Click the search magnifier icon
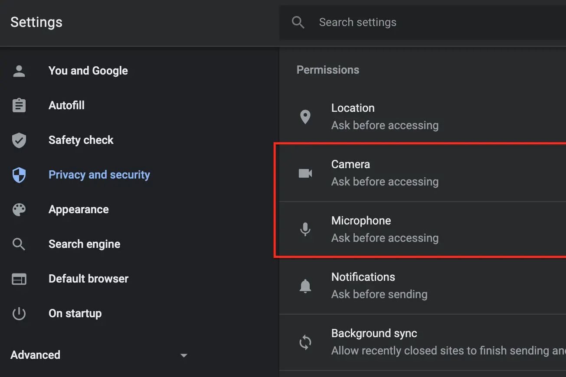Viewport: 566px width, 377px height. [x=298, y=22]
